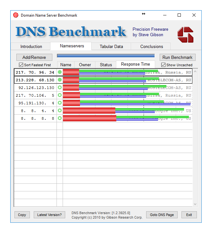Click the Gibson Research logo icon
The width and height of the screenshot is (212, 233).
185,35
